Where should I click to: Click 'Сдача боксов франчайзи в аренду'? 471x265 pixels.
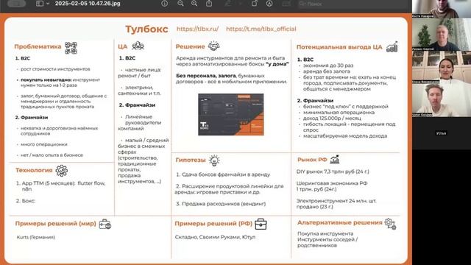(x=226, y=174)
